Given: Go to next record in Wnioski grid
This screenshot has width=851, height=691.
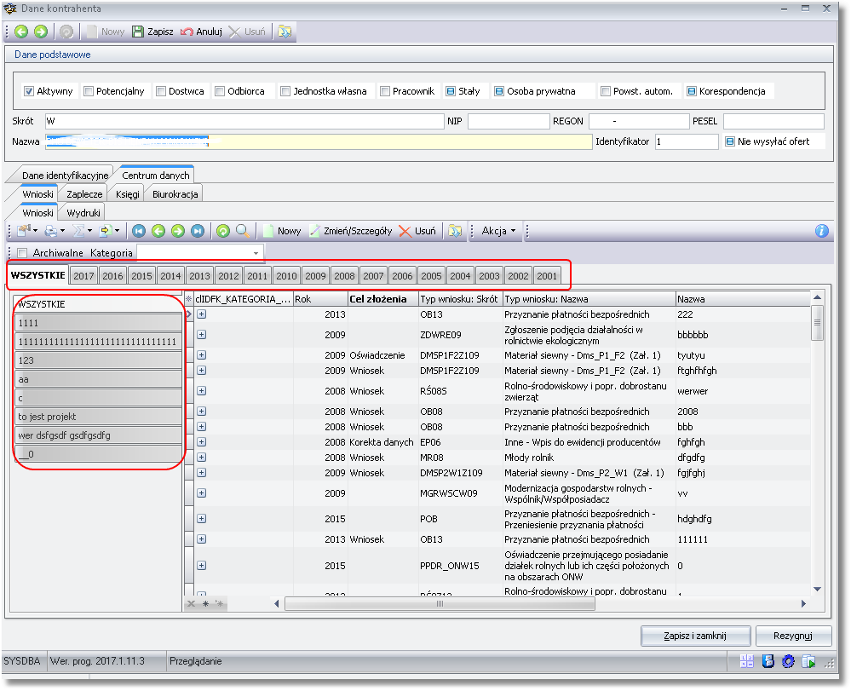Looking at the screenshot, I should click(x=178, y=231).
